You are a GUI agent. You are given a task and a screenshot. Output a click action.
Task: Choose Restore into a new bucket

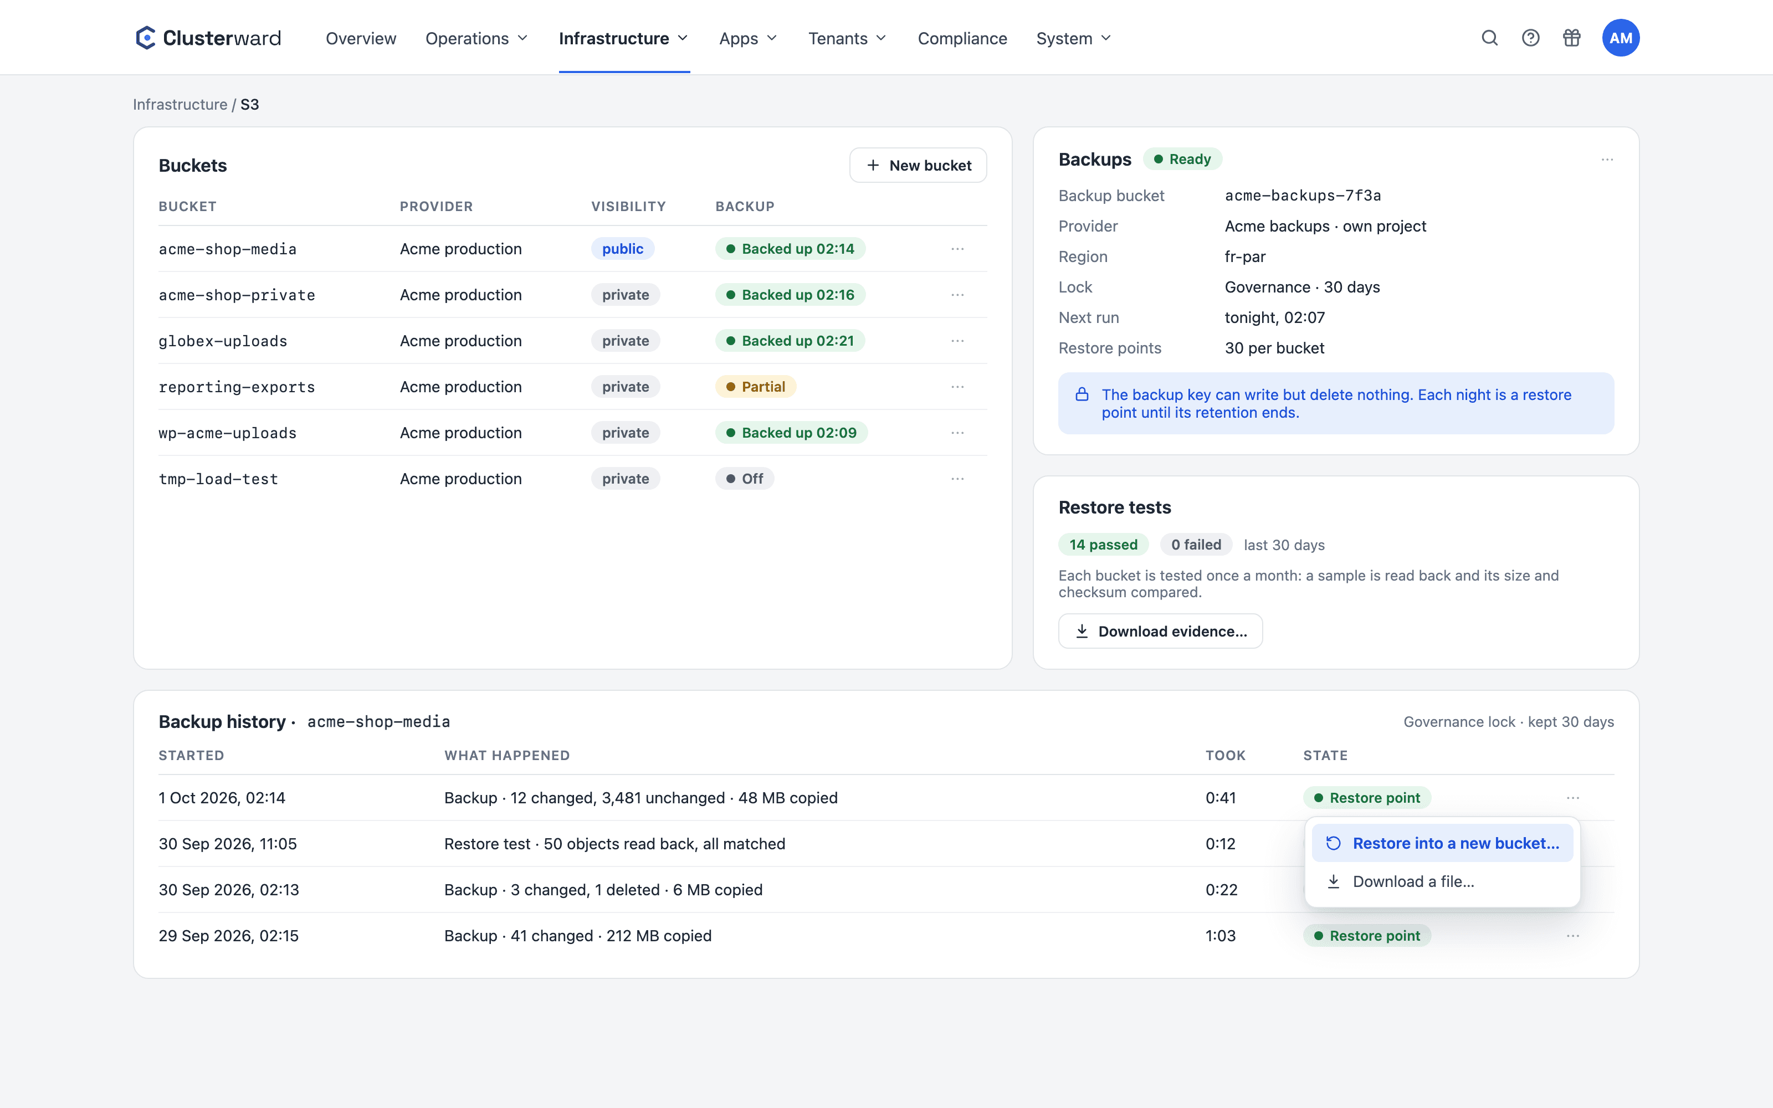coord(1442,843)
